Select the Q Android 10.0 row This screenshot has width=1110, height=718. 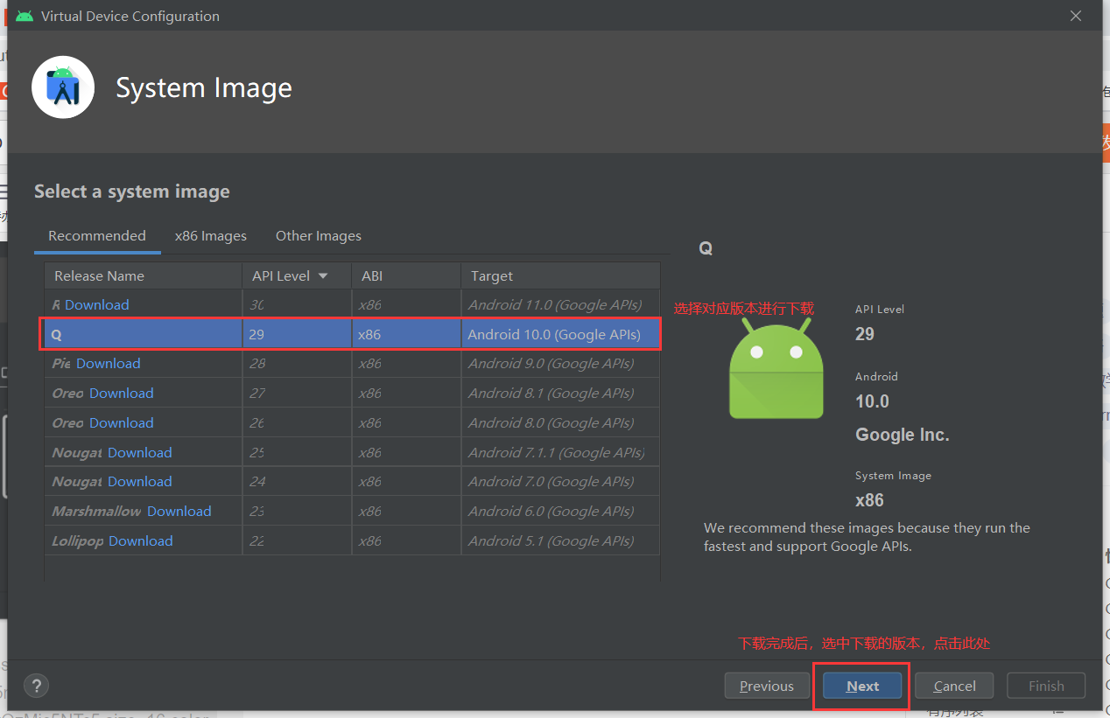(x=352, y=334)
